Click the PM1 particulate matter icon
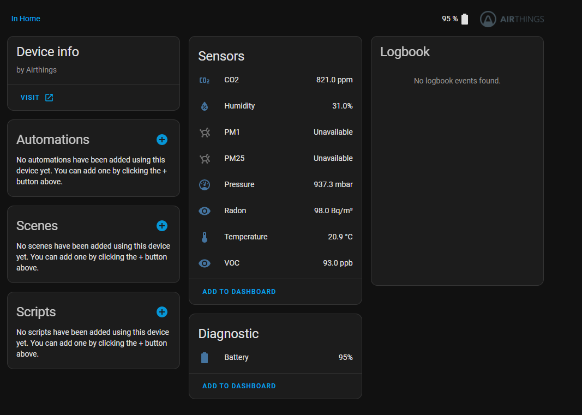Viewport: 582px width, 415px height. coord(204,132)
